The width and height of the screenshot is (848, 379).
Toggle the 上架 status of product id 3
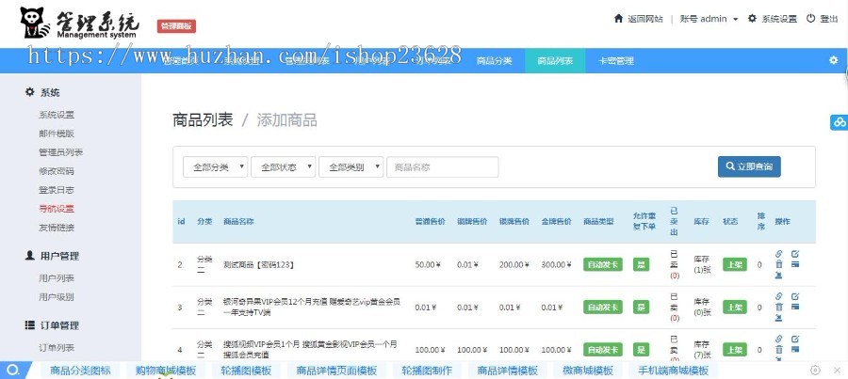[x=734, y=308]
